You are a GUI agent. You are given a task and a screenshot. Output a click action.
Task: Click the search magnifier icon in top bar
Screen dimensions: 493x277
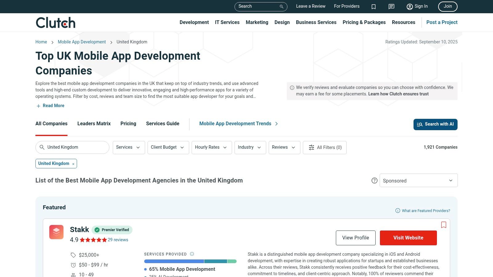[x=281, y=6]
